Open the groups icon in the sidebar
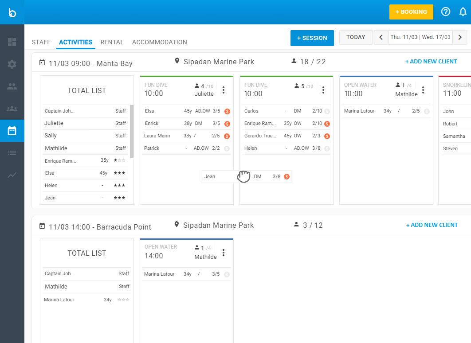The image size is (471, 343). click(12, 109)
